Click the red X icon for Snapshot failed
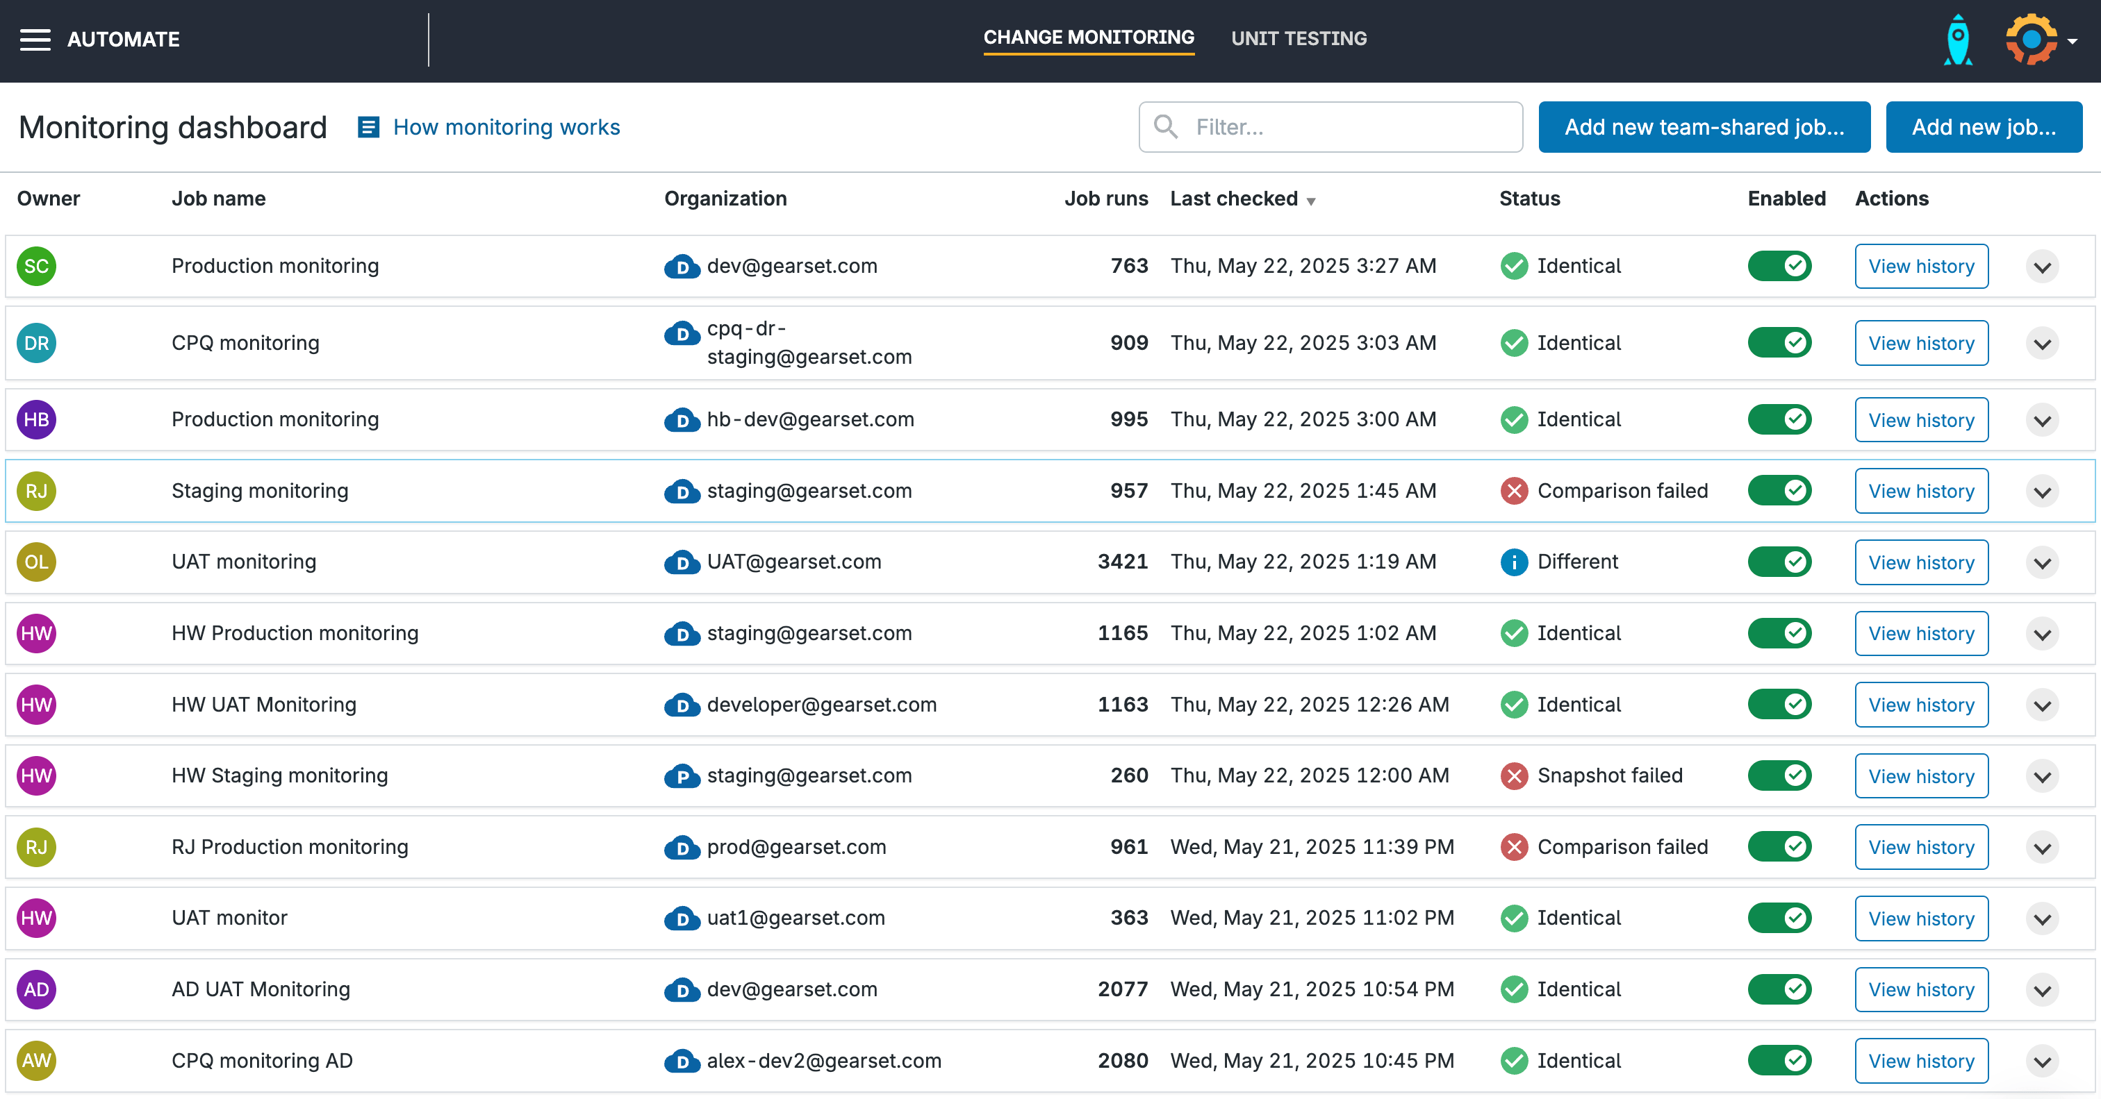Screen dimensions: 2101x1099 coord(1514,775)
